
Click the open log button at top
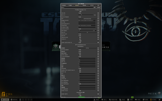[x=92, y=5]
